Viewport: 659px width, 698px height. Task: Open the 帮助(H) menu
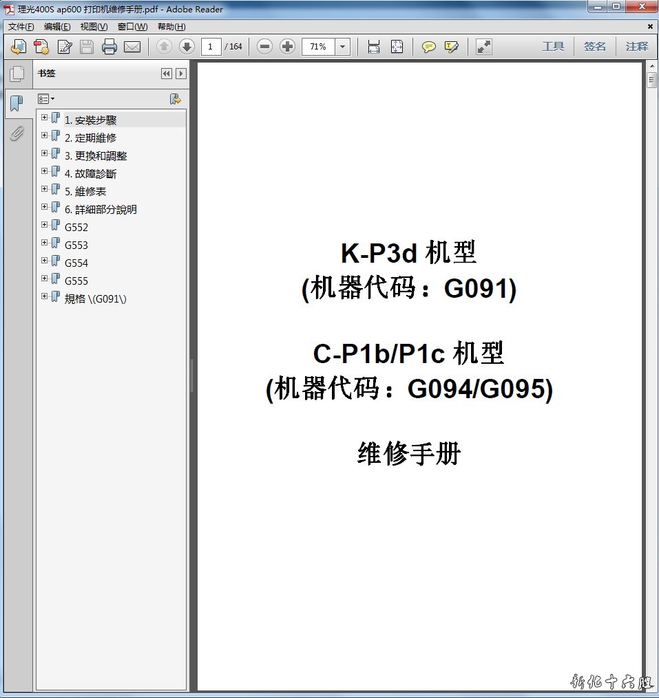[171, 27]
